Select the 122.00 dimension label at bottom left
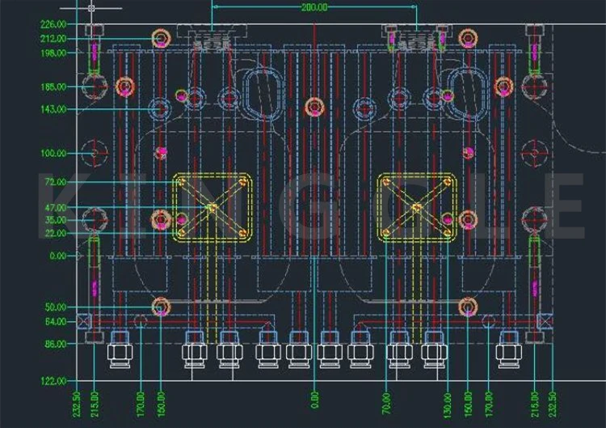The width and height of the screenshot is (606, 428). point(53,380)
